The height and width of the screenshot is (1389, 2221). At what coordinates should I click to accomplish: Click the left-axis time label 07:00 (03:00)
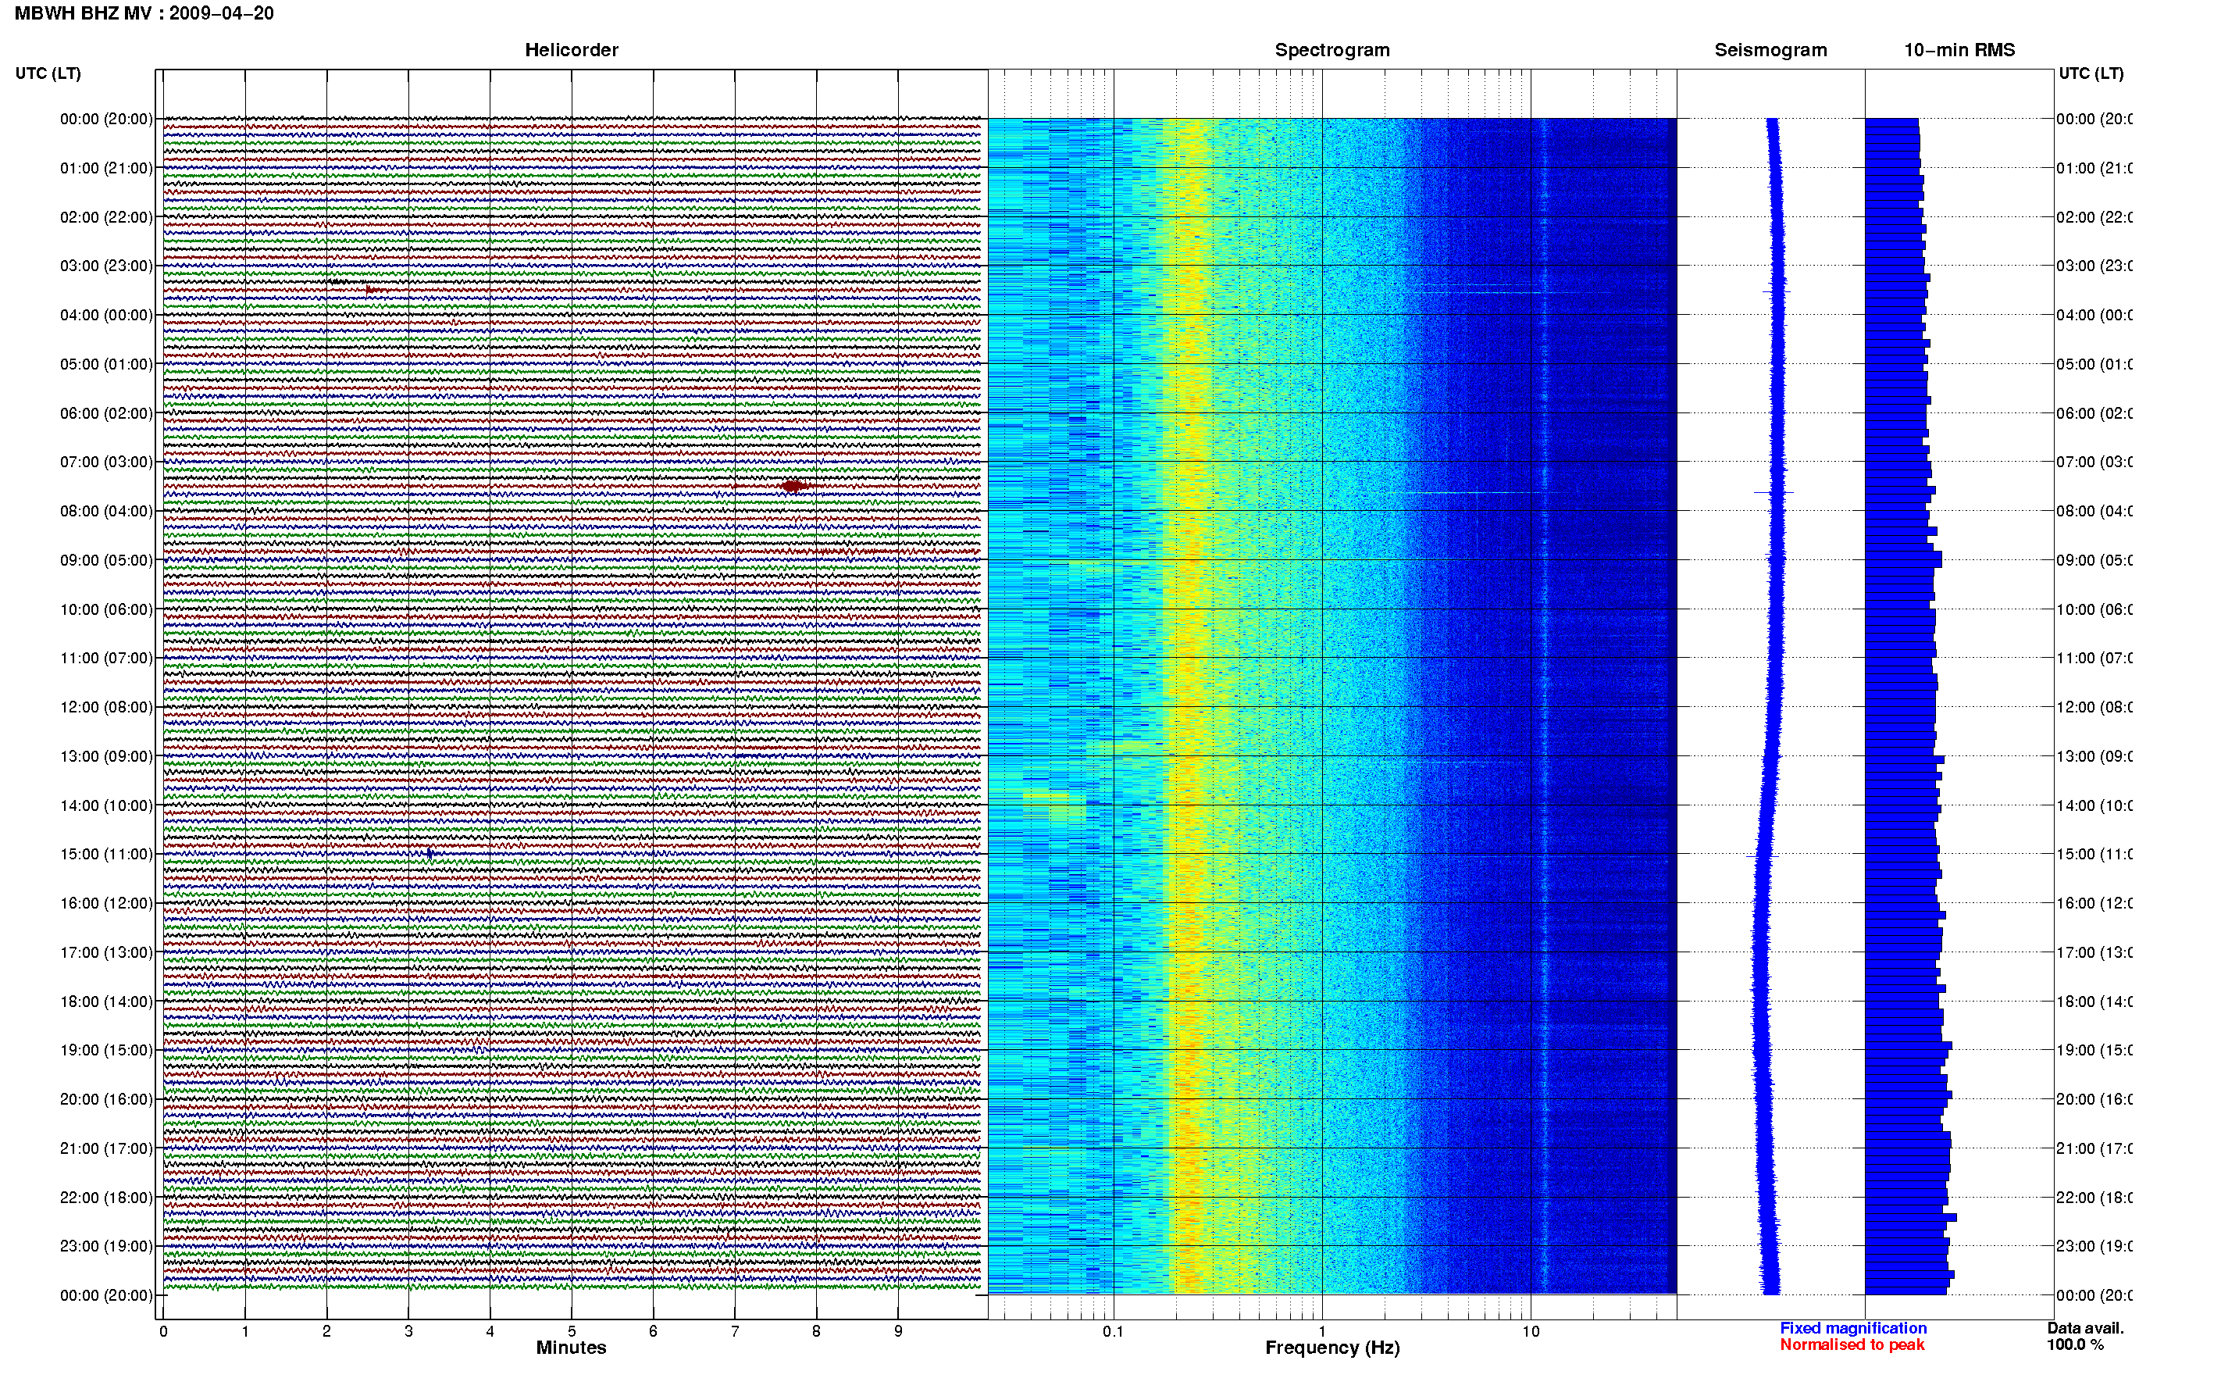click(106, 462)
